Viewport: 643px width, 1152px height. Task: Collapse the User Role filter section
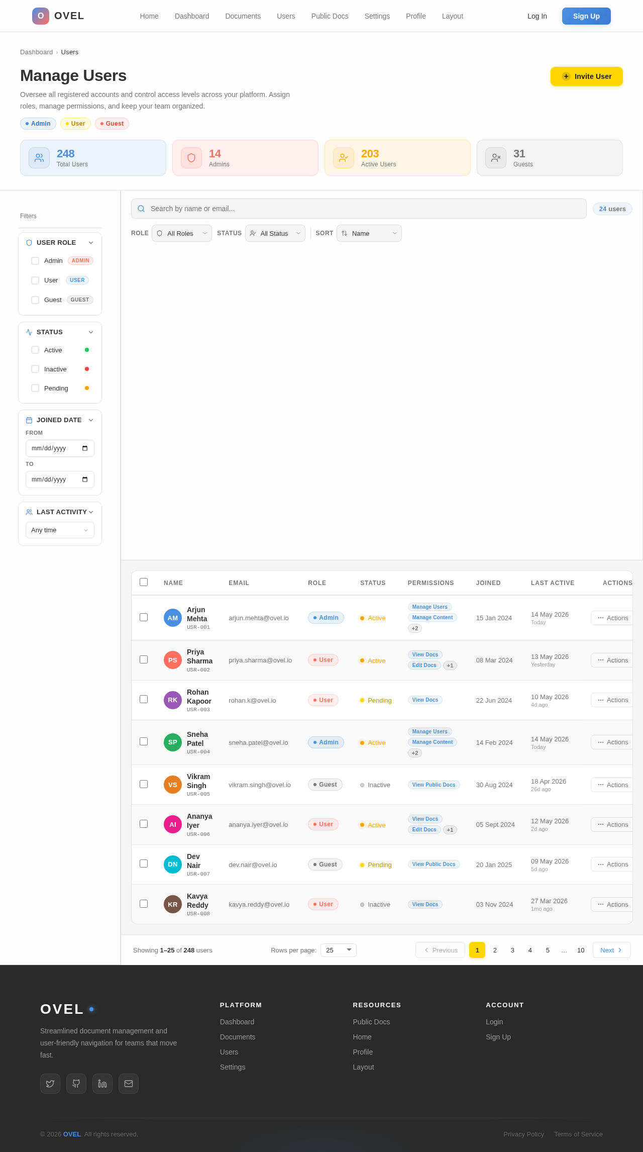91,243
